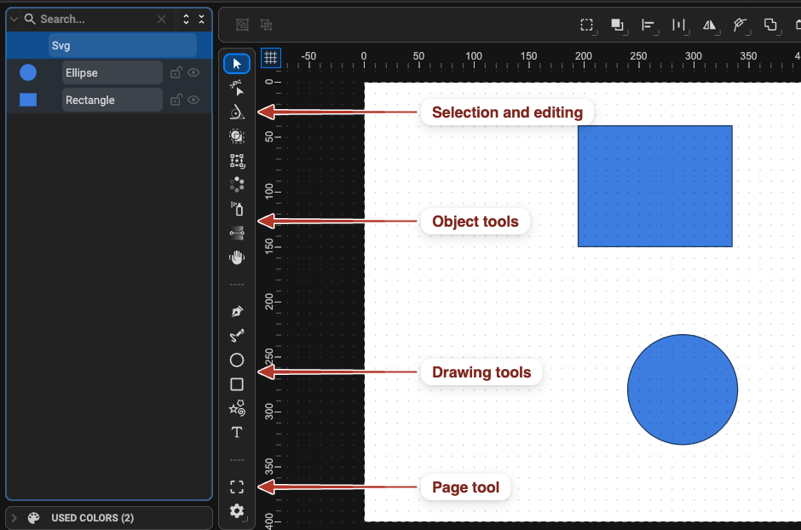Select the Transform (arrow) tool
801x530 pixels.
coord(237,64)
